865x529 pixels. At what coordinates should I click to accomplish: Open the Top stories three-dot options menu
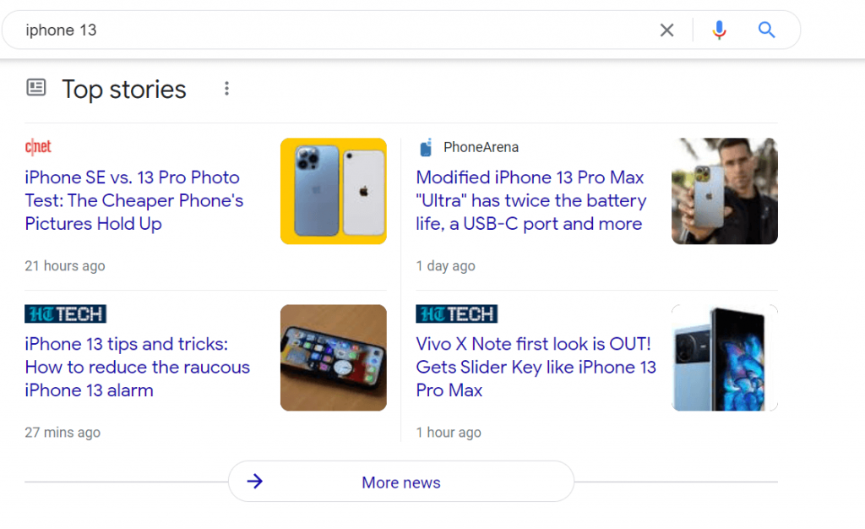coord(226,88)
